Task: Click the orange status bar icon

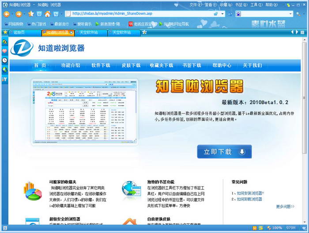Action: click(255, 228)
